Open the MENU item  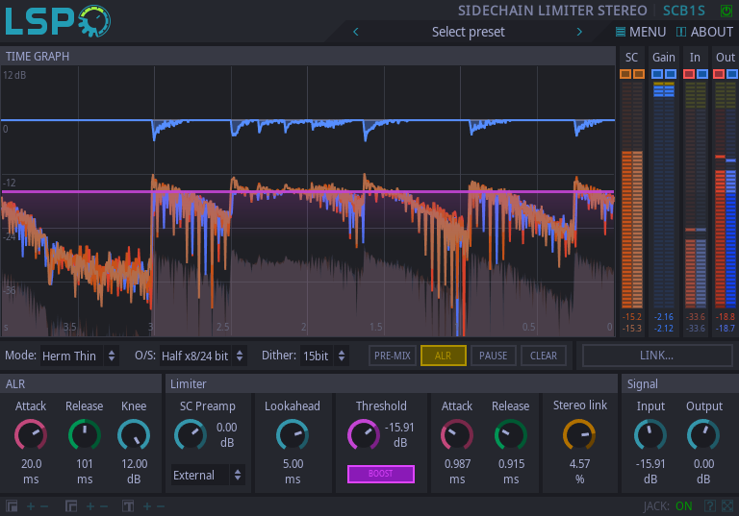click(x=640, y=32)
